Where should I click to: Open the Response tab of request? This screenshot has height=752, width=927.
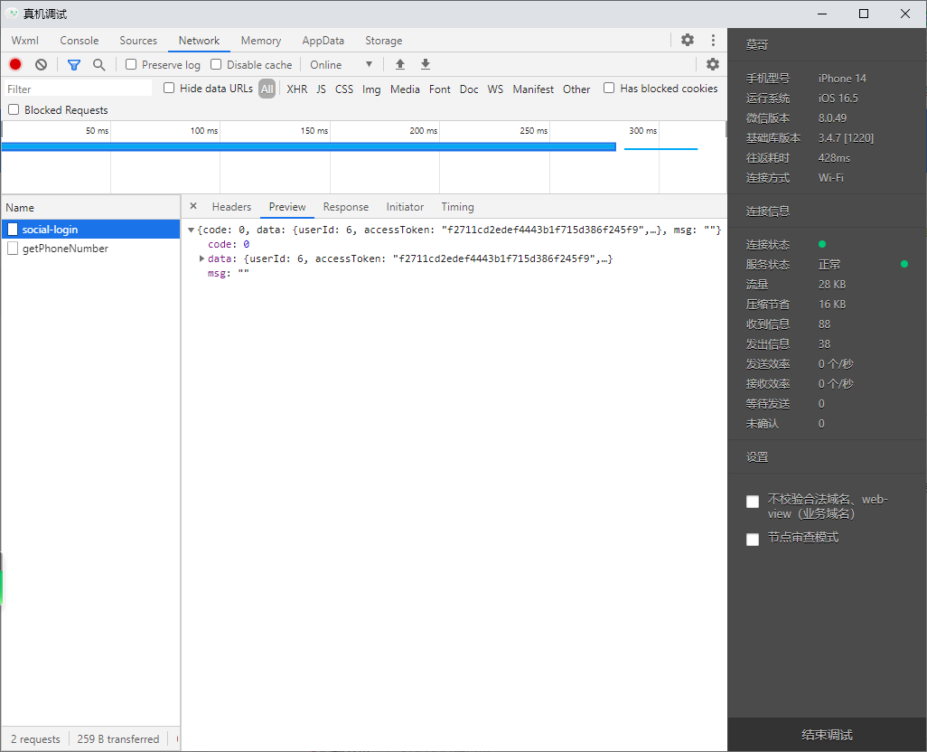pos(346,206)
